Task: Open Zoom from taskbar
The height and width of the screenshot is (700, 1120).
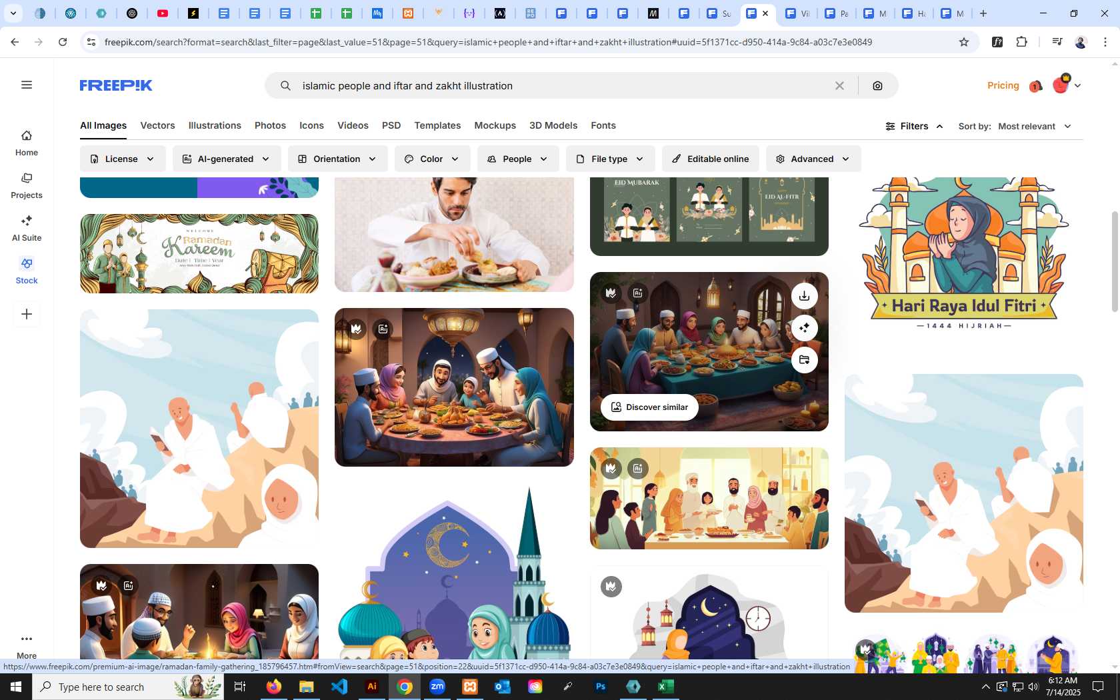Action: click(437, 687)
